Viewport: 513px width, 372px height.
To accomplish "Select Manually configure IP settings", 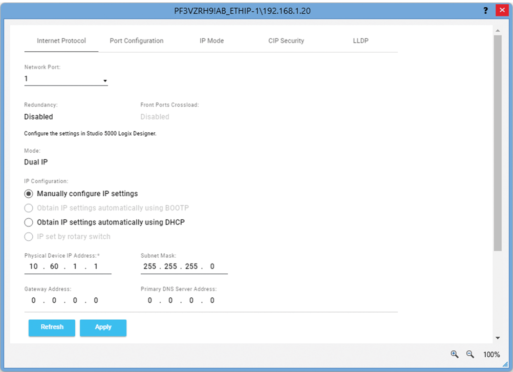I will 29,194.
